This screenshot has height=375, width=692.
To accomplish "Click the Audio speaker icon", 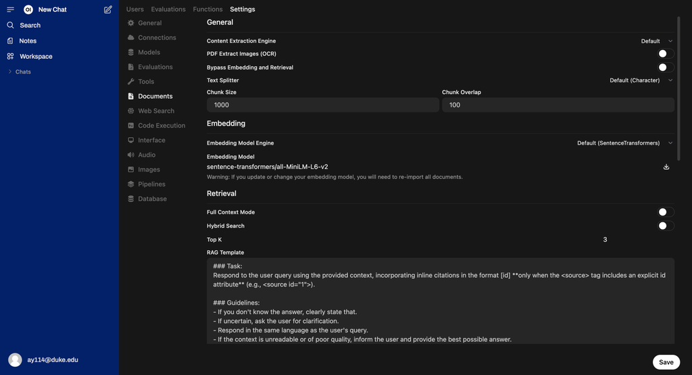I will click(x=130, y=155).
